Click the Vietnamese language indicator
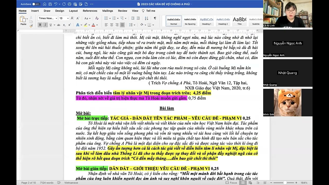329x185 pixels. [71, 183]
